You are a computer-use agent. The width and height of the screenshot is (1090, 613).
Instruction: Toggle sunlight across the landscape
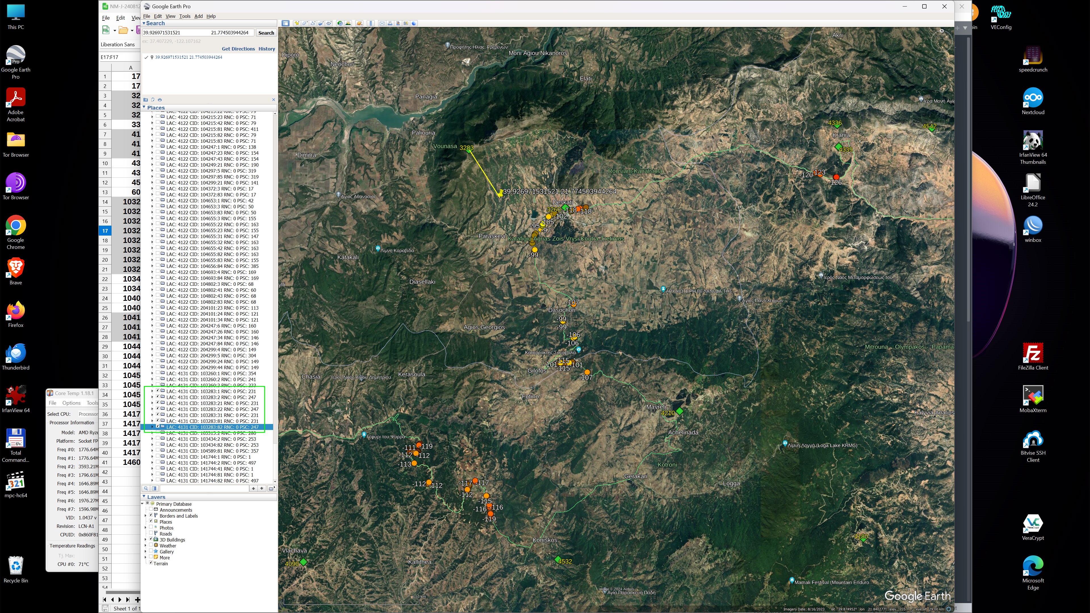tap(348, 23)
